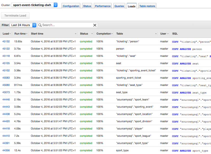211x154 pixels.
Task: Type in the Search input field
Action: tap(66, 25)
